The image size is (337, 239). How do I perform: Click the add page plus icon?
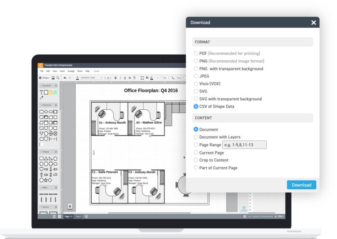pos(86,216)
